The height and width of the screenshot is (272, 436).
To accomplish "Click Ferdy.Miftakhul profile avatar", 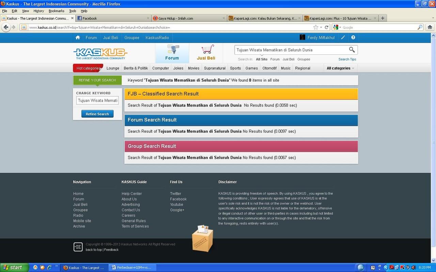I will point(302,37).
